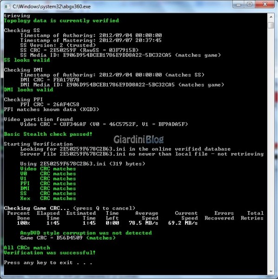Screen dimensions: 278x279
Task: Click the "Verification was successful!" line
Action: (50, 252)
